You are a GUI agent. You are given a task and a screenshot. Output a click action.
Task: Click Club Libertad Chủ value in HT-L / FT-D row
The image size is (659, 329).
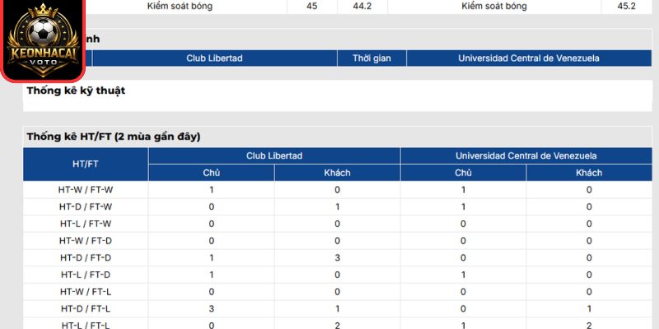[212, 275]
